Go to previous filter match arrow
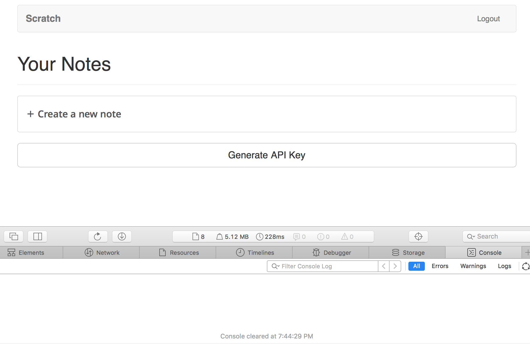Image resolution: width=530 pixels, height=356 pixels. 384,266
